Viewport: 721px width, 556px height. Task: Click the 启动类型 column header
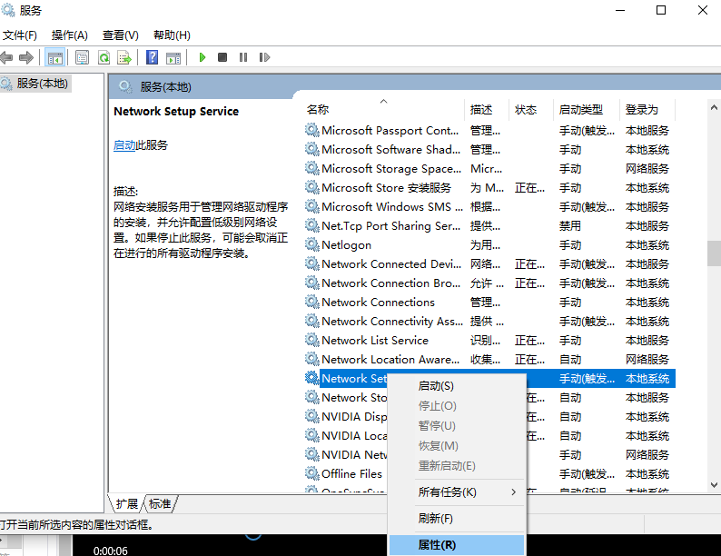[x=581, y=110]
